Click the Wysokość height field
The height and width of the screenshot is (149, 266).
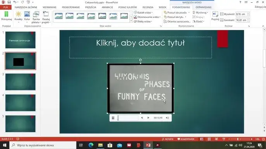point(241,14)
